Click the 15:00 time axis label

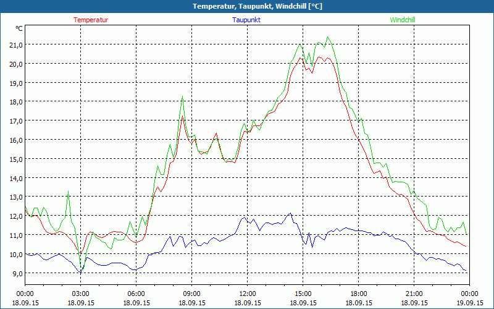click(x=303, y=294)
